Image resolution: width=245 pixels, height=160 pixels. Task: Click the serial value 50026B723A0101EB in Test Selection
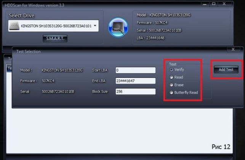click(58, 91)
